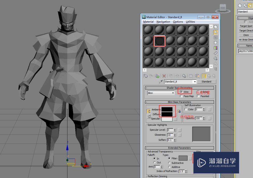Screen dimensions: 253x178
Task: Toggle Show End Result icon
Action: [x=204, y=76]
